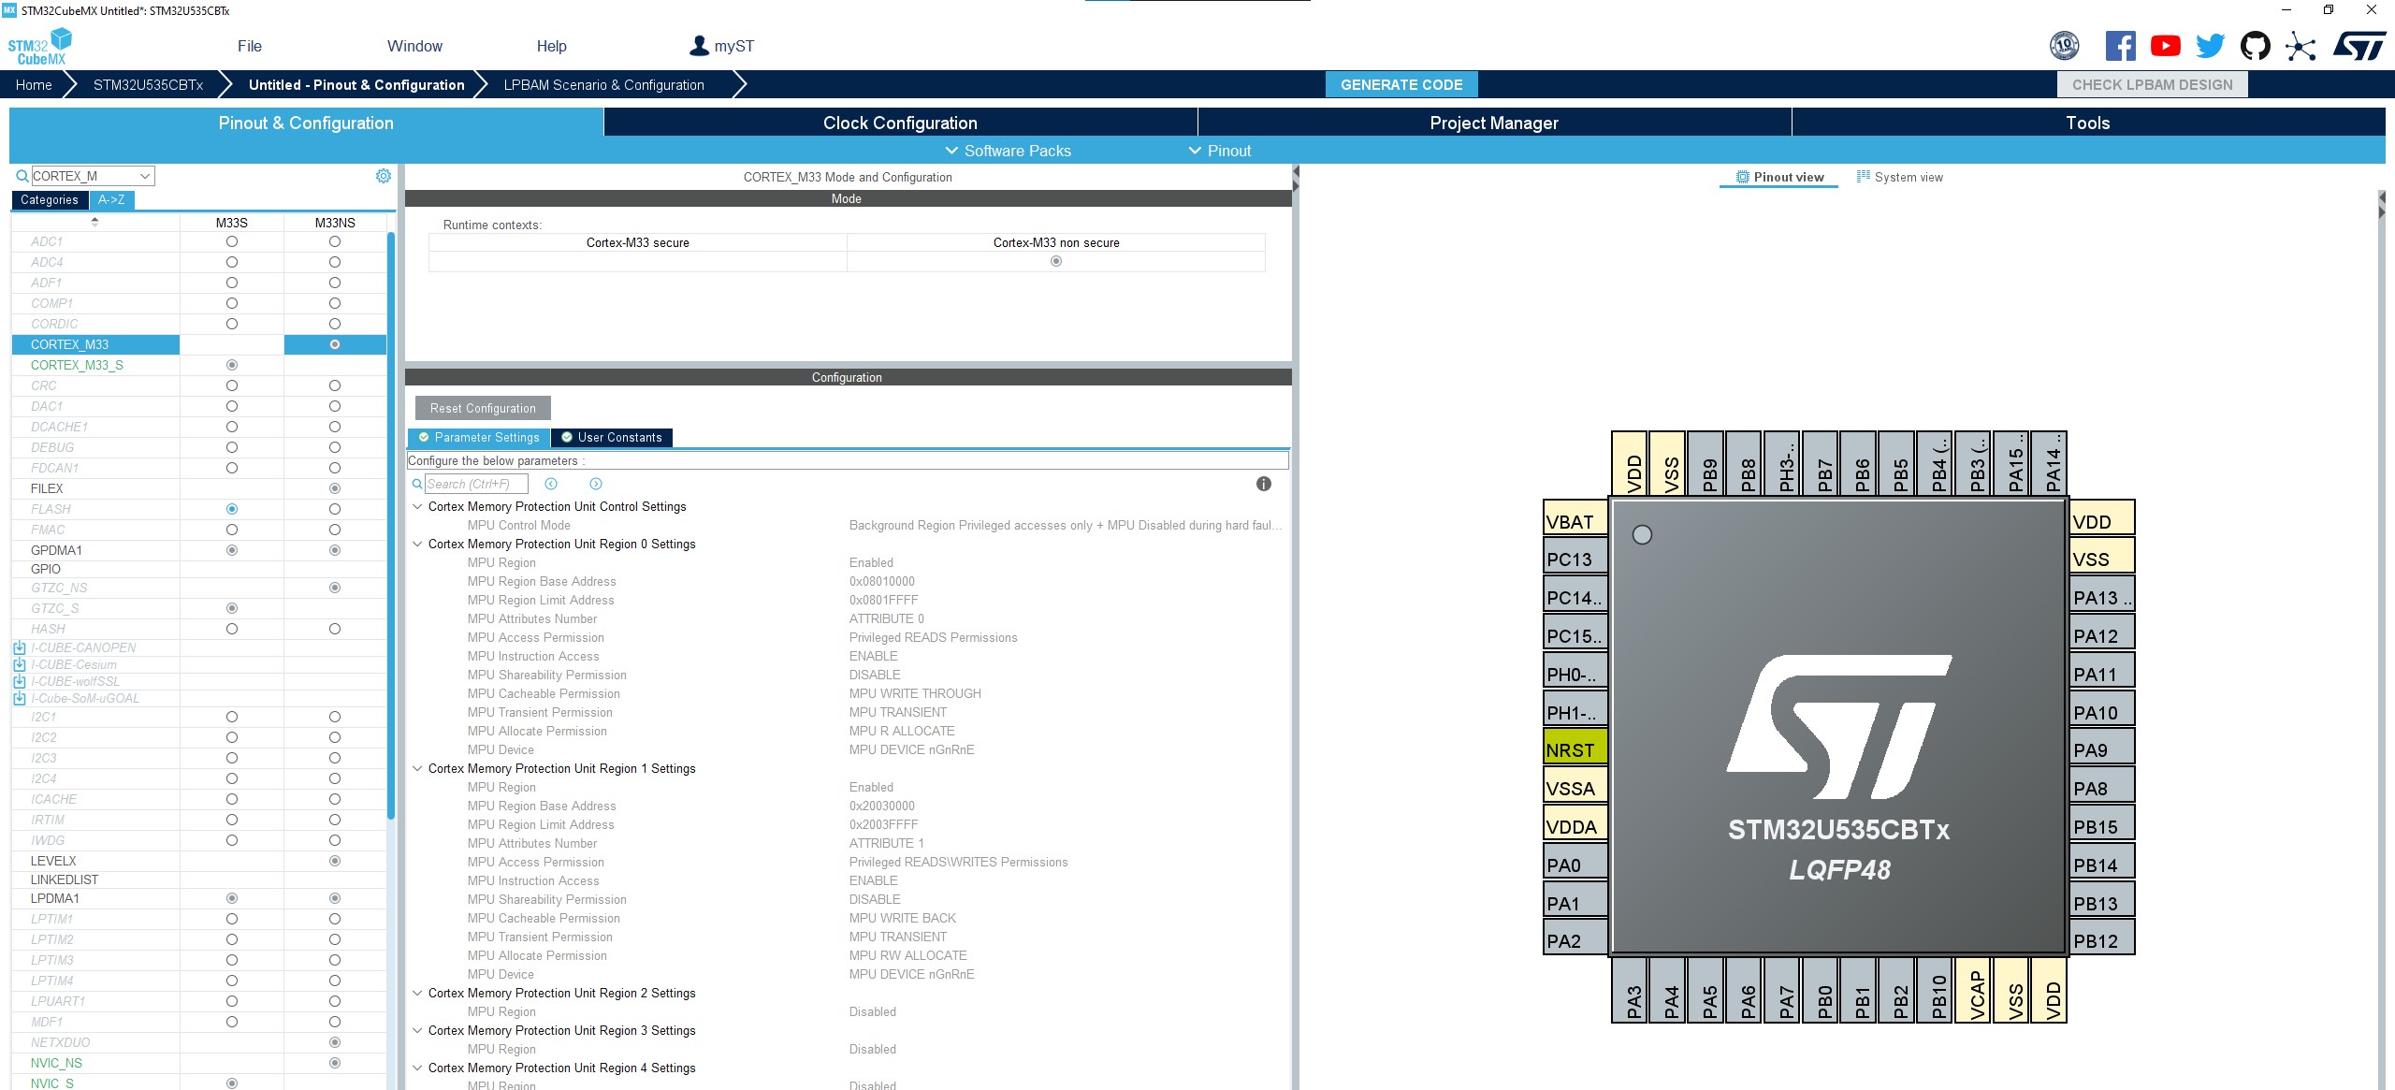This screenshot has width=2395, height=1090.
Task: Collapse MPU Region 0 Settings section
Action: coord(417,544)
